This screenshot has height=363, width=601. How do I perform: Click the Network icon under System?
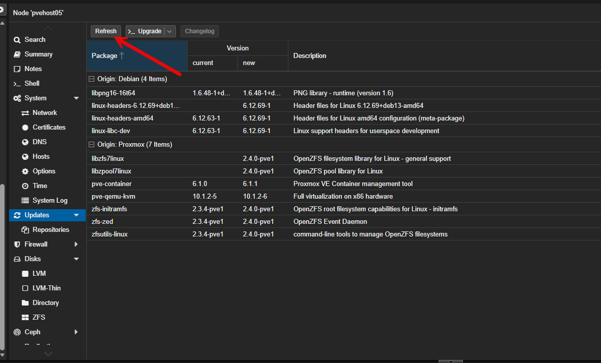26,112
